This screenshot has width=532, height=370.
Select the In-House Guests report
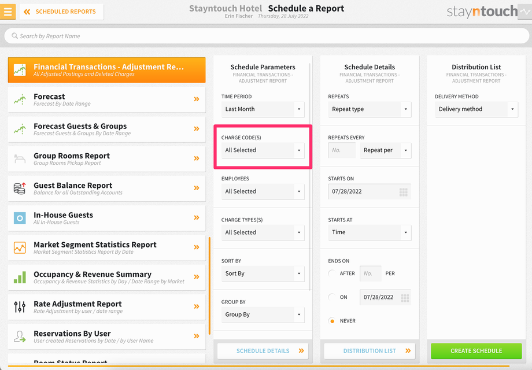pos(106,218)
